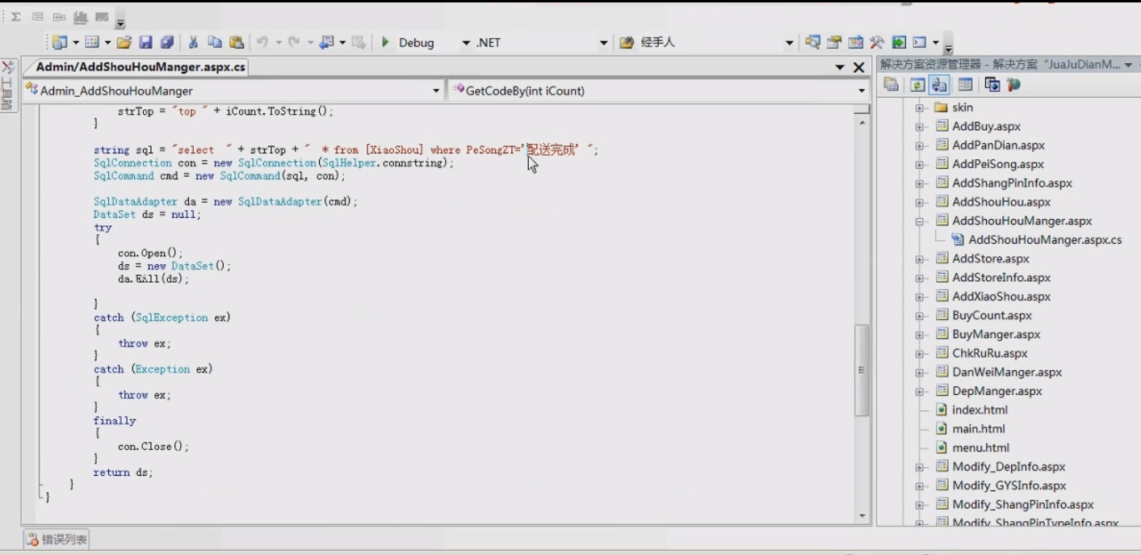
Task: Click Properties icon in Solution Explorer toolbar
Action: pyautogui.click(x=891, y=85)
